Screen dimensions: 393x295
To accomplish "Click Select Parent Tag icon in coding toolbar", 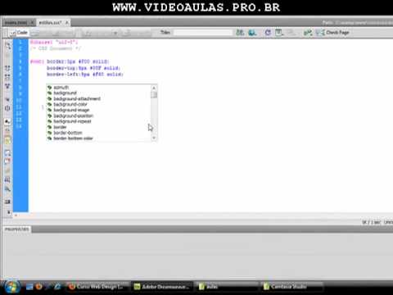I will (7, 99).
